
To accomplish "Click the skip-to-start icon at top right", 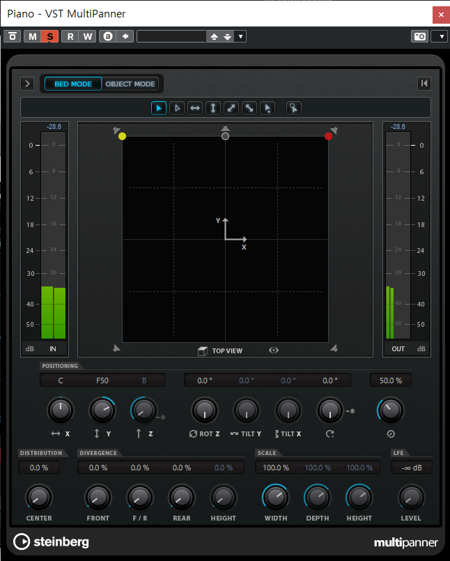I will click(x=424, y=84).
